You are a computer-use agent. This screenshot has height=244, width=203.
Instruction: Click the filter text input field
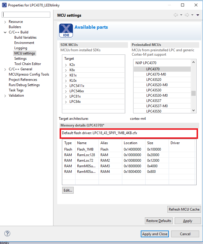click(26, 15)
